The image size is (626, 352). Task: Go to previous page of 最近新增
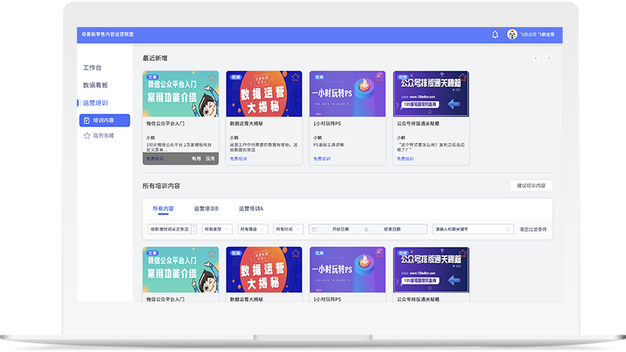click(x=536, y=58)
